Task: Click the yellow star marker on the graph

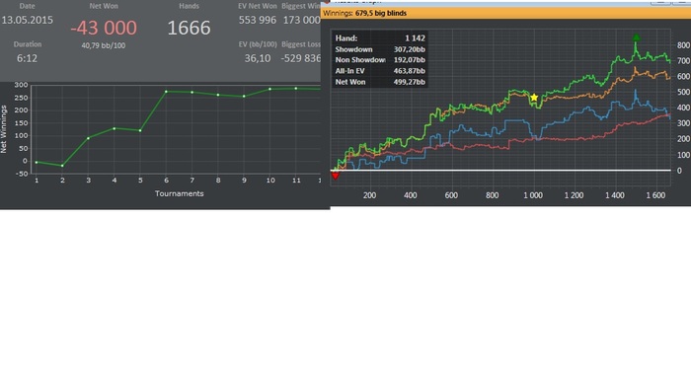Action: point(534,98)
